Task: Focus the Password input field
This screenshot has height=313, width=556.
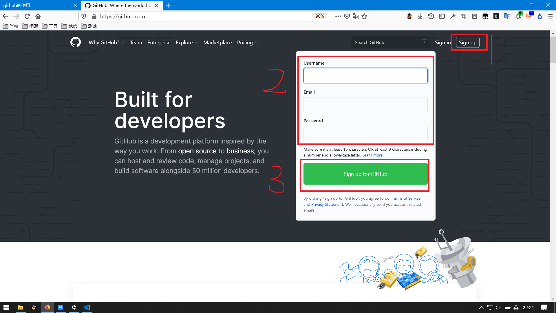Action: click(x=365, y=133)
